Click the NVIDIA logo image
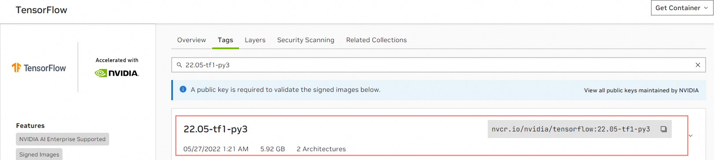The height and width of the screenshot is (160, 714). 117,73
